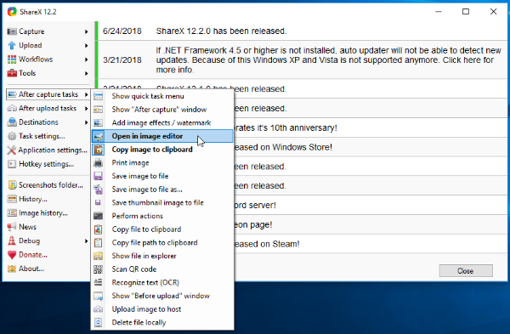Click the News megaphone icon
510x334 pixels.
[x=12, y=227]
